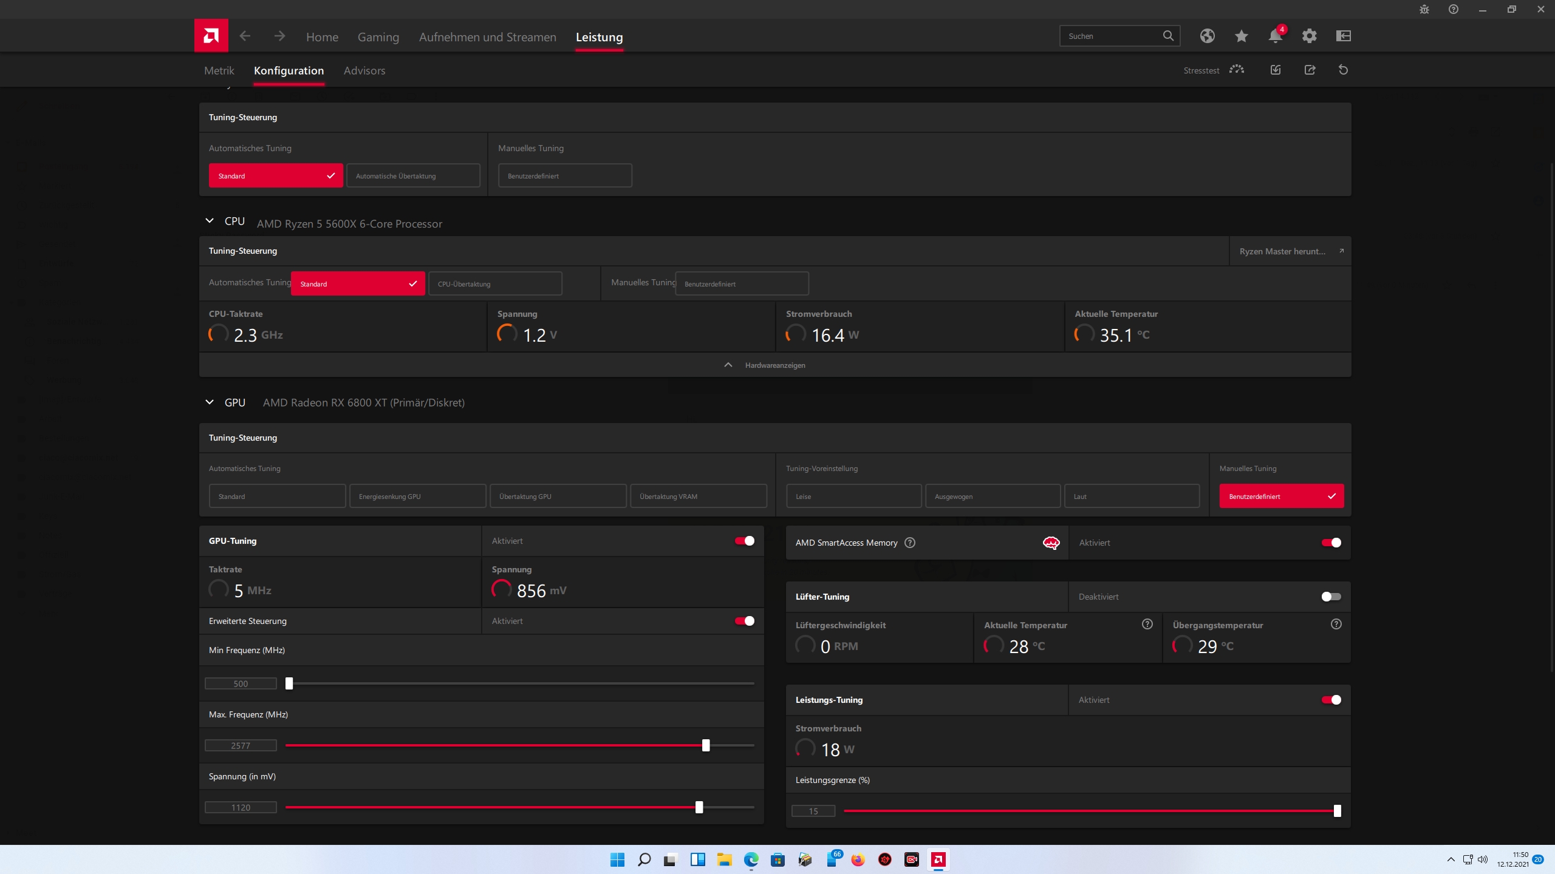Open settings gear icon
Screen dimensions: 1555x874
1309,36
